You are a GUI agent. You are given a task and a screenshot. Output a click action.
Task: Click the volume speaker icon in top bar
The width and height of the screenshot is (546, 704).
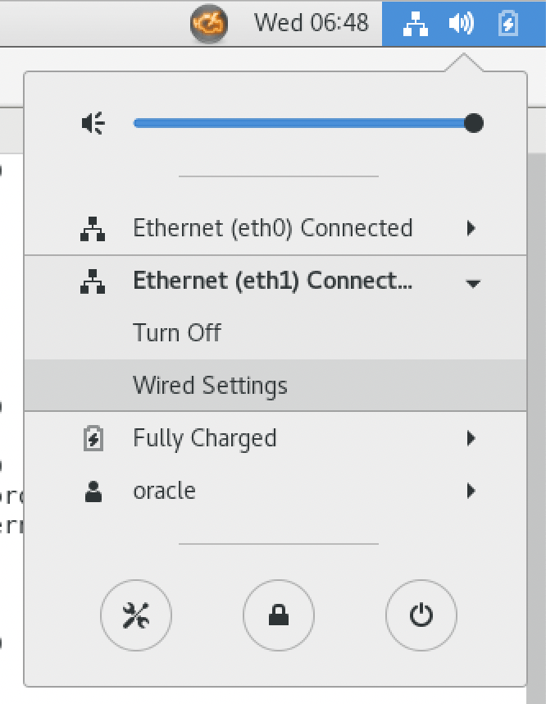click(462, 23)
